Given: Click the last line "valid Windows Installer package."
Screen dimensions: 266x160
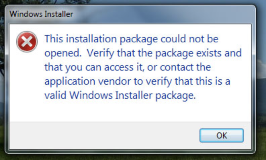Looking at the screenshot, I should (x=120, y=95).
